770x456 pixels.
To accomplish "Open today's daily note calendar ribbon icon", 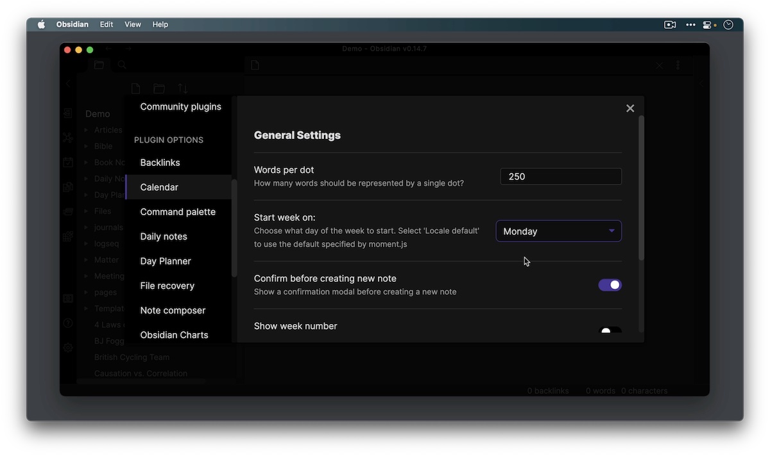I will [68, 162].
